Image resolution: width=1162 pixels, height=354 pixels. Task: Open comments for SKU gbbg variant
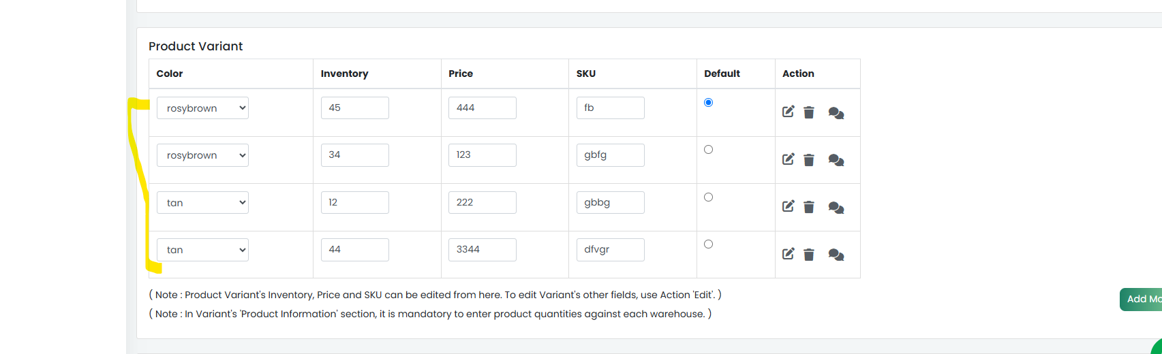[836, 208]
